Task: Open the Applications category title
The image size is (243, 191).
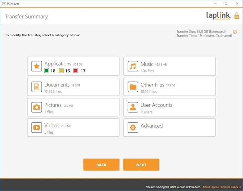Action: 58,64
